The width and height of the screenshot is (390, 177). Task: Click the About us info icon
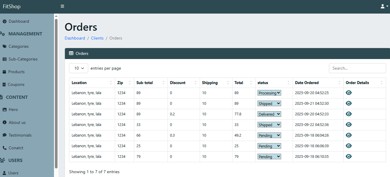pyautogui.click(x=4, y=122)
